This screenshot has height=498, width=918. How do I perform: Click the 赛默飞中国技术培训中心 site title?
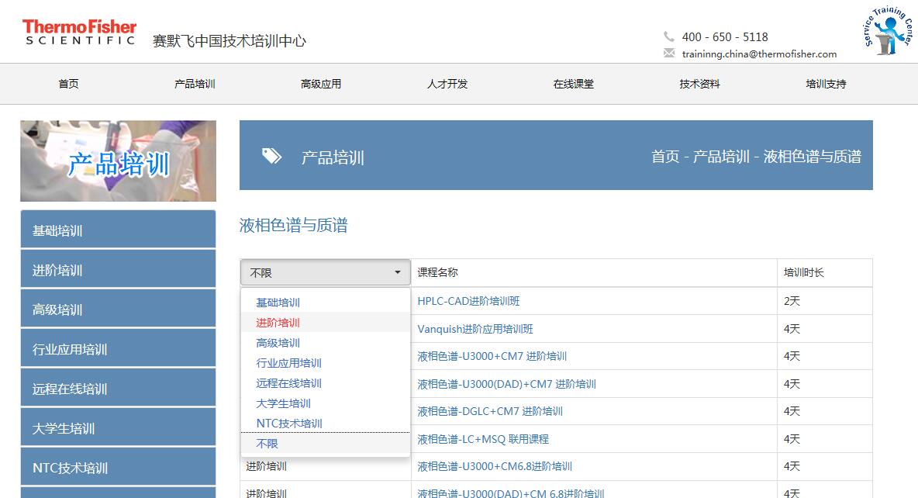pos(229,41)
